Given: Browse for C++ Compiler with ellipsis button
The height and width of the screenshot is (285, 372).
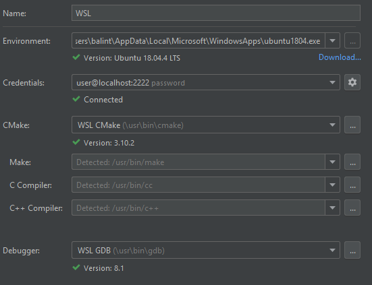Looking at the screenshot, I should [x=352, y=208].
